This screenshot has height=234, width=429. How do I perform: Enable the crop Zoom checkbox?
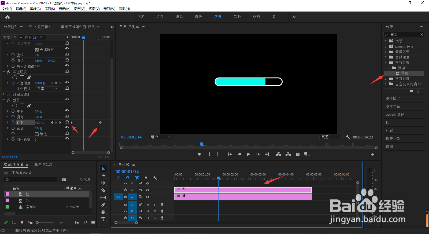(37, 134)
